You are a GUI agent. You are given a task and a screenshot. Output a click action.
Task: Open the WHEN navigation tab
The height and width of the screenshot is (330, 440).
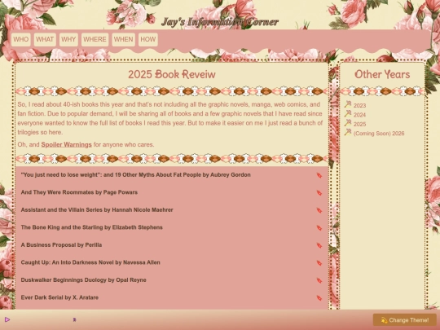[x=124, y=40]
